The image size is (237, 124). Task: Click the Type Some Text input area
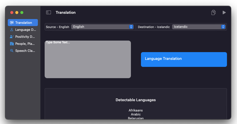(x=88, y=59)
